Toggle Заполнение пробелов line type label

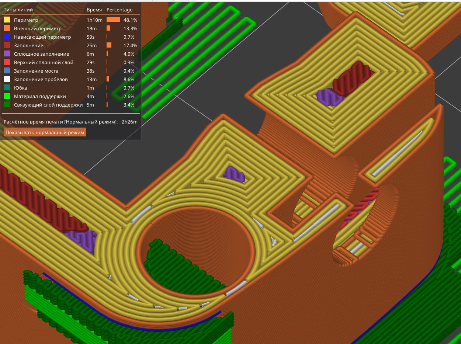[x=41, y=79]
